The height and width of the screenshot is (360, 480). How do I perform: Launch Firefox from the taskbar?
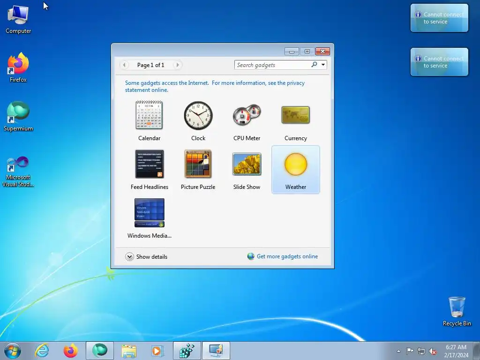pos(70,351)
